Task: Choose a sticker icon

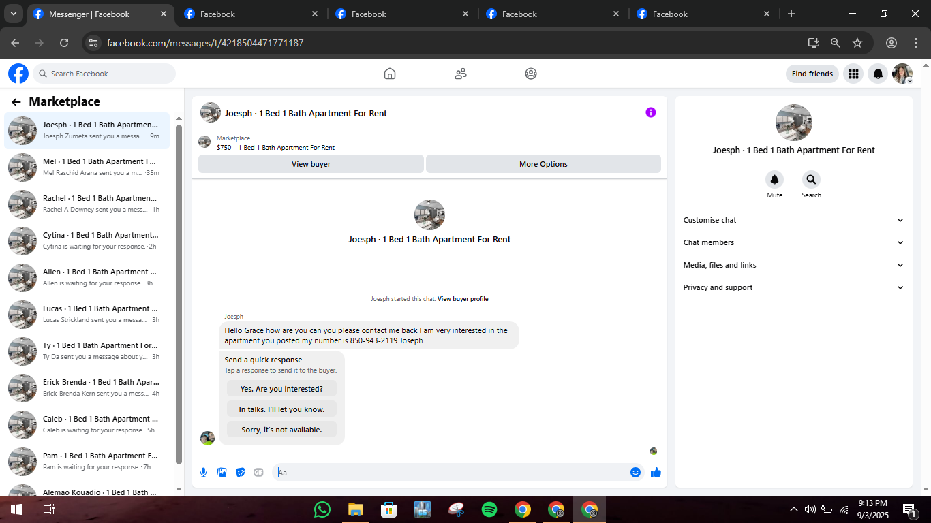Action: (240, 473)
